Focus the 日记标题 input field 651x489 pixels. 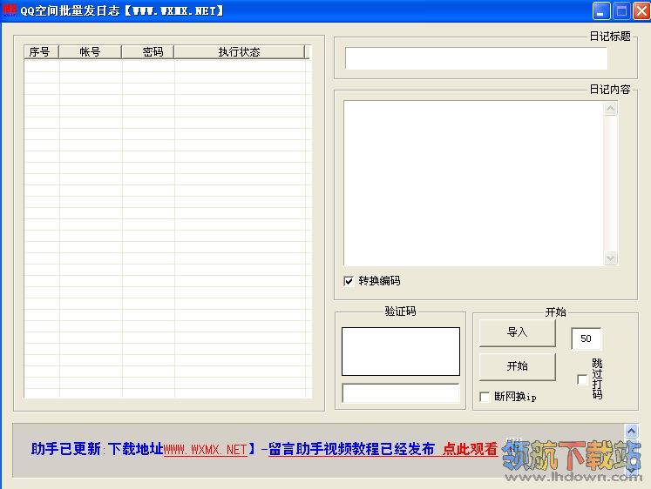tap(476, 58)
